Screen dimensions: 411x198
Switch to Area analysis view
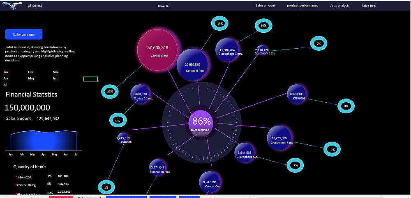pyautogui.click(x=339, y=6)
